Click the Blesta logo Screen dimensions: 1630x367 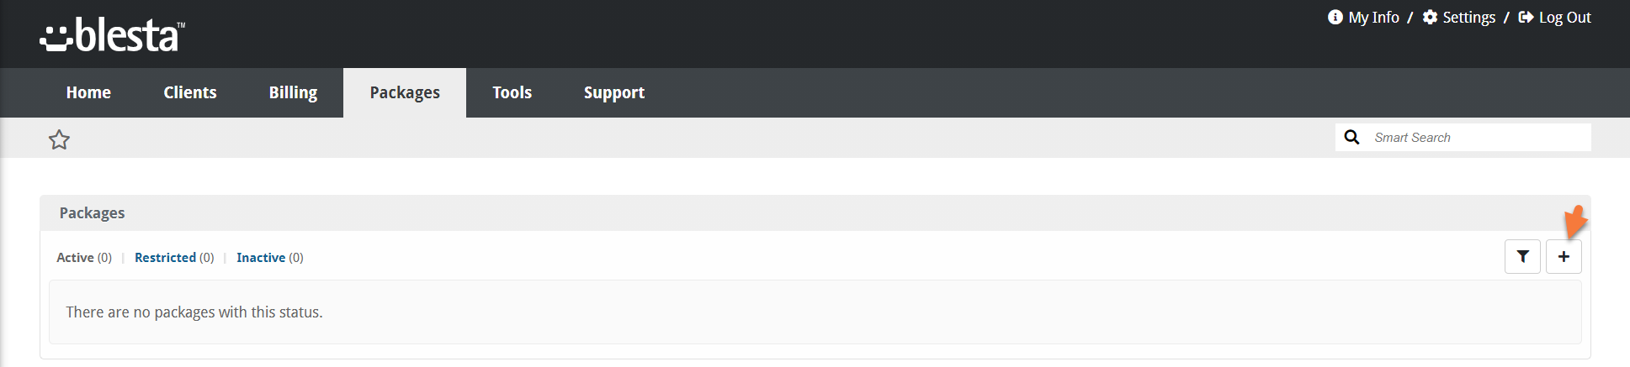coord(112,35)
